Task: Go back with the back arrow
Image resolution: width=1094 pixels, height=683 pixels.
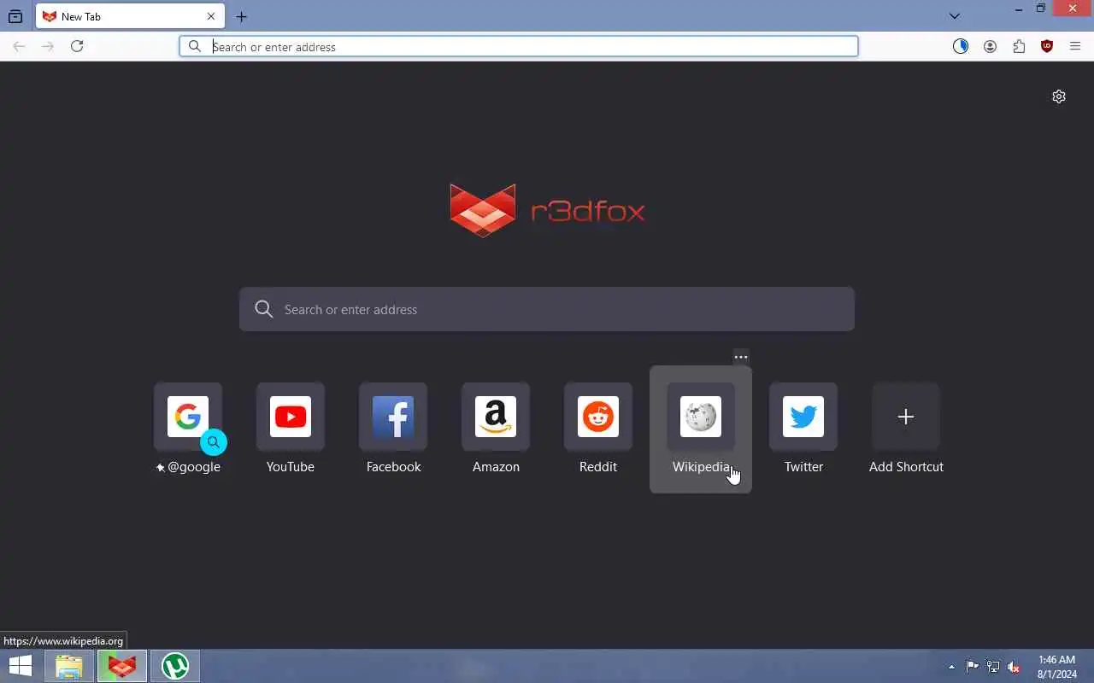Action: click(19, 46)
